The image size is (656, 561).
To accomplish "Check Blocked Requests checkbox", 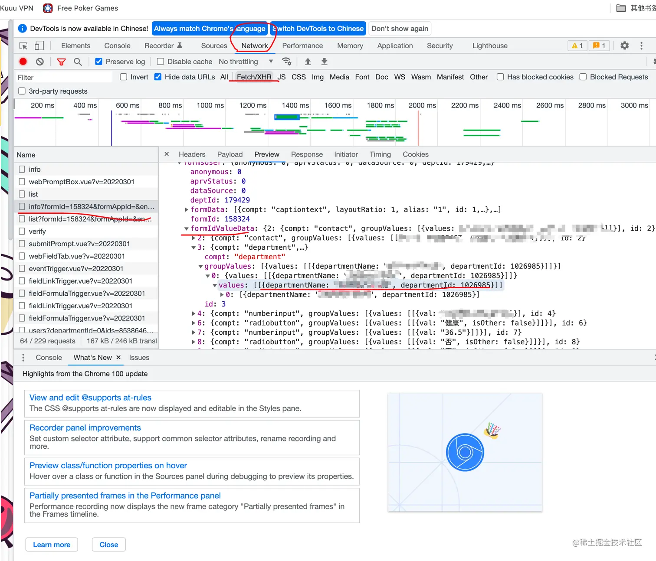I will coord(583,77).
